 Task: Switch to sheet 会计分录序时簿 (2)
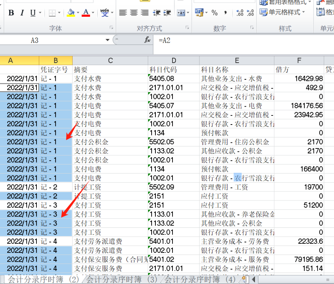coord(43,279)
